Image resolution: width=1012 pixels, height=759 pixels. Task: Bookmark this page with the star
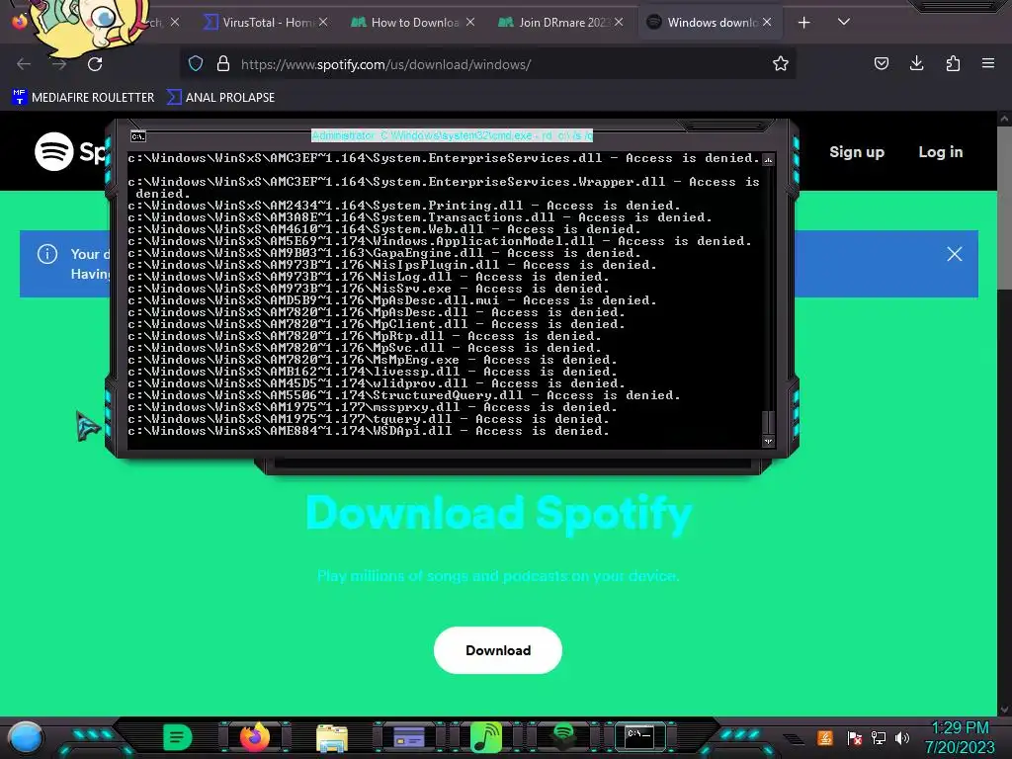pos(781,63)
